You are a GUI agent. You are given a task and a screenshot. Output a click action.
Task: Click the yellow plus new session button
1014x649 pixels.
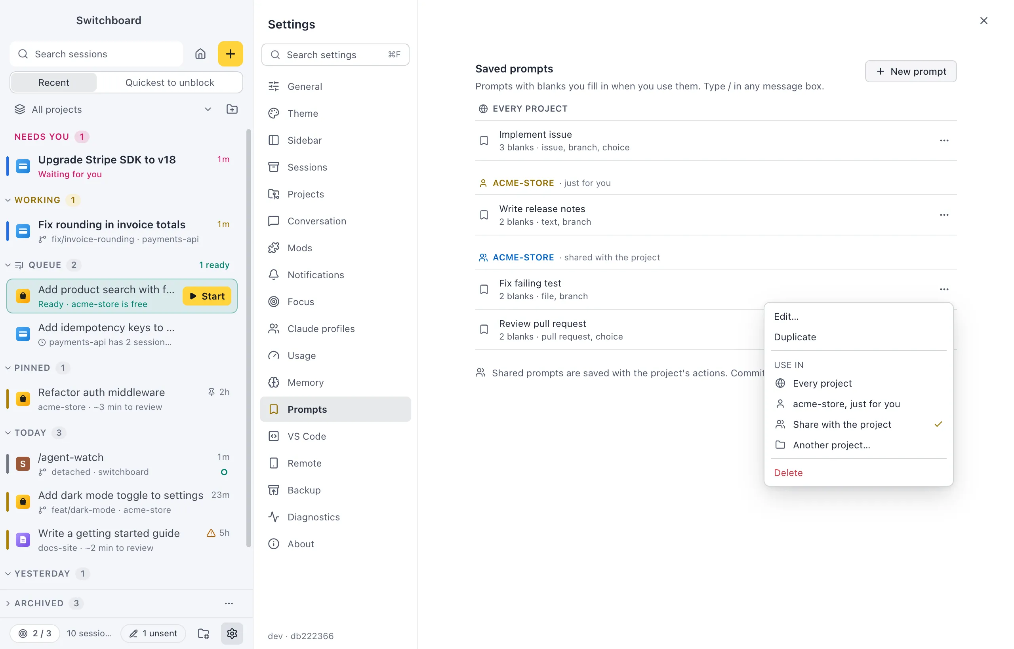tap(230, 54)
